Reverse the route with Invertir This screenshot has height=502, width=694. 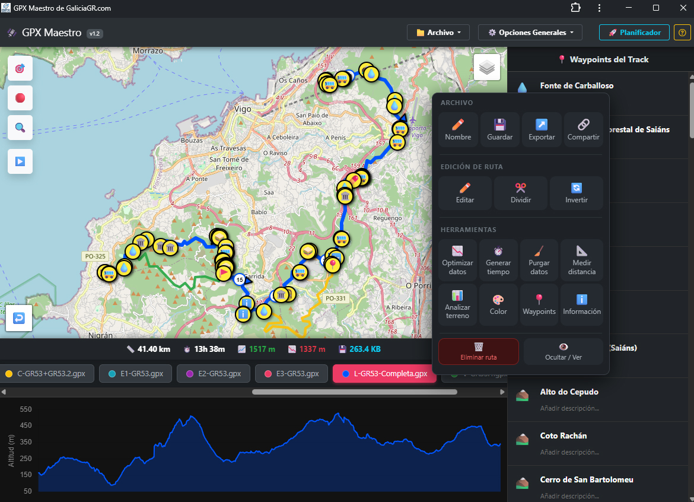tap(577, 193)
